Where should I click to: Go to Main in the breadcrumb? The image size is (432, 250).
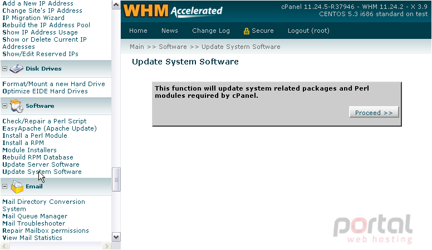click(x=136, y=47)
